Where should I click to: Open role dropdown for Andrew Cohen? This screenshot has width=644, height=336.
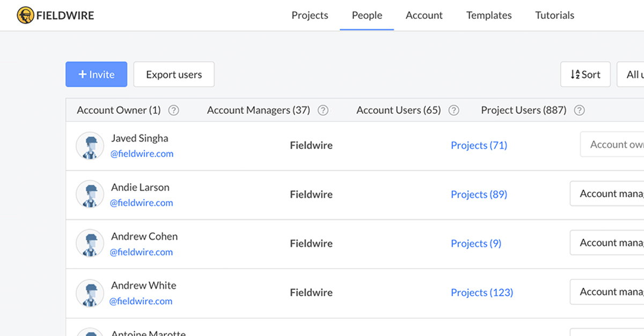[x=607, y=243]
